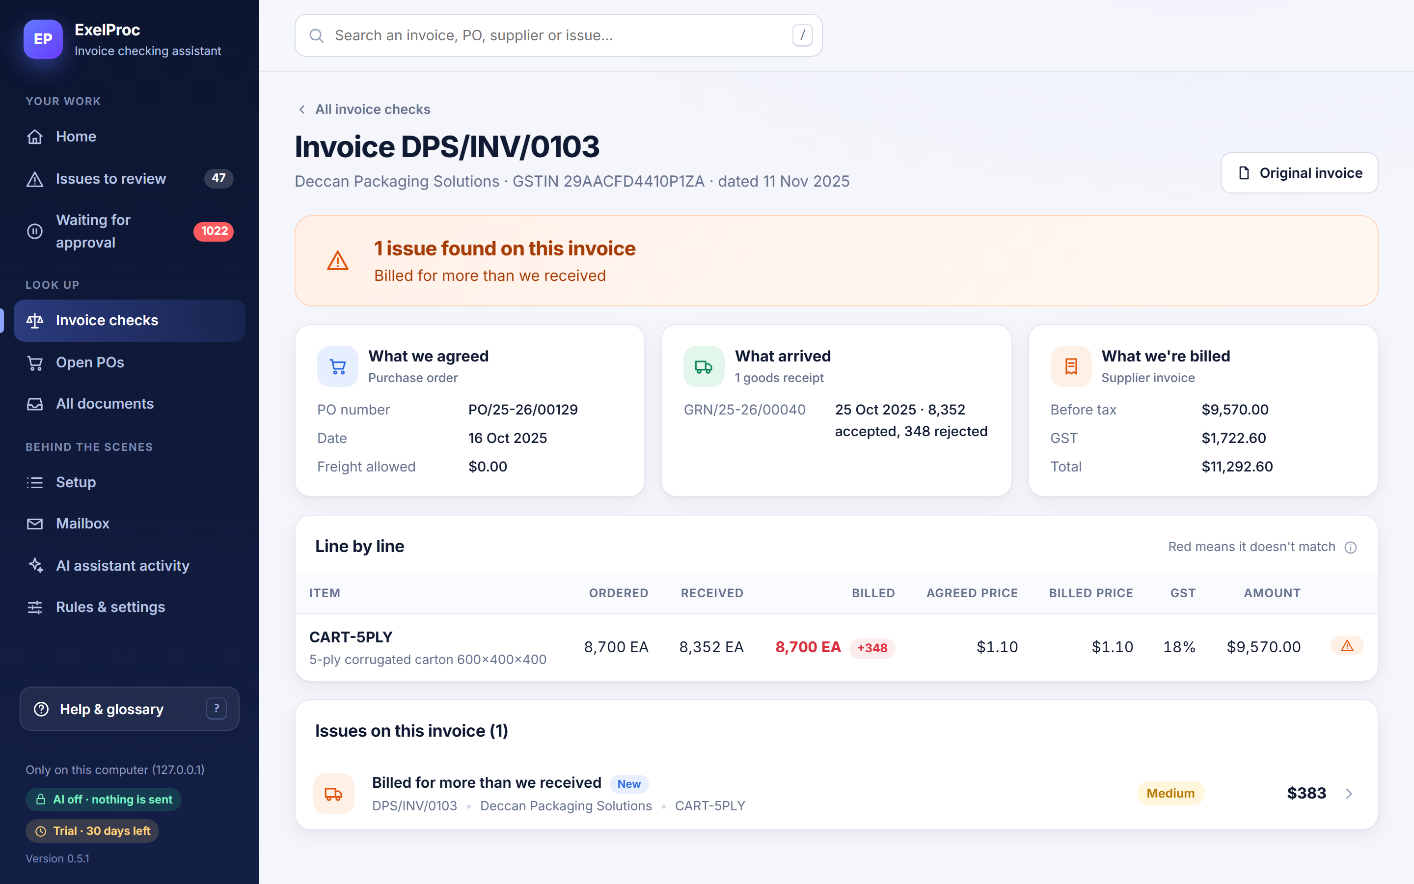This screenshot has height=884, width=1414.
Task: Click the info icon beside red legend
Action: point(1350,547)
